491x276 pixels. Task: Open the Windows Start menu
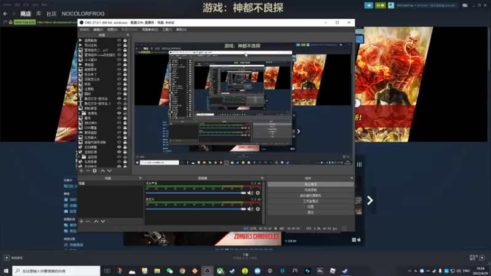pyautogui.click(x=6, y=270)
